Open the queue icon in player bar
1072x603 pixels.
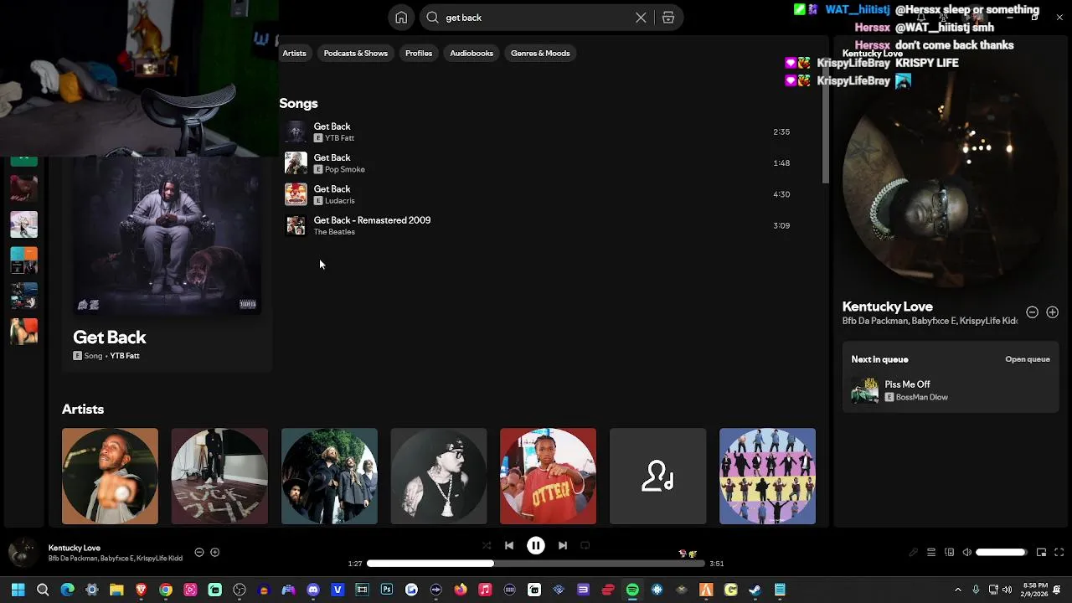pyautogui.click(x=931, y=553)
